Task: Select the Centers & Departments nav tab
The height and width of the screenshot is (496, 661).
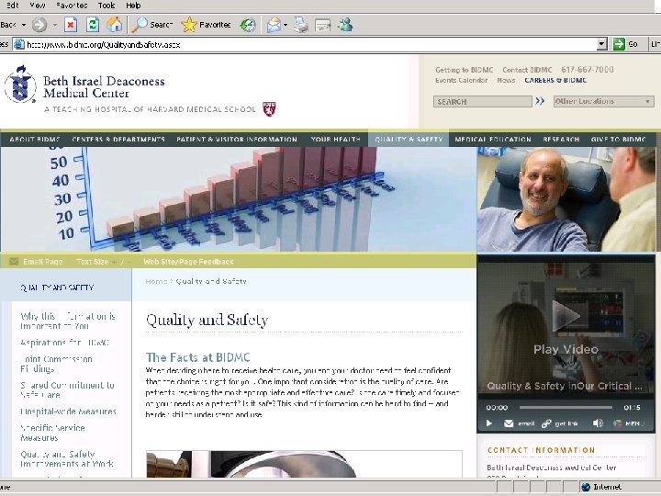Action: (118, 140)
